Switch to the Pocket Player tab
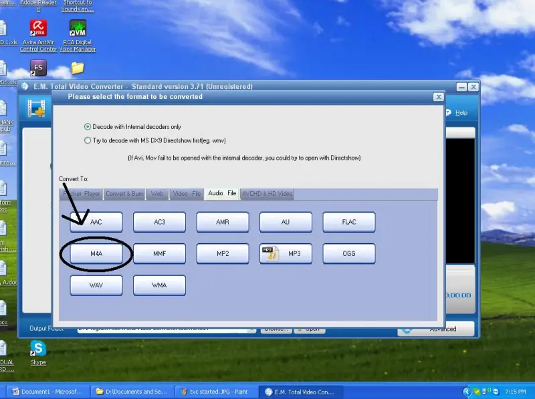535x399 pixels. 81,194
